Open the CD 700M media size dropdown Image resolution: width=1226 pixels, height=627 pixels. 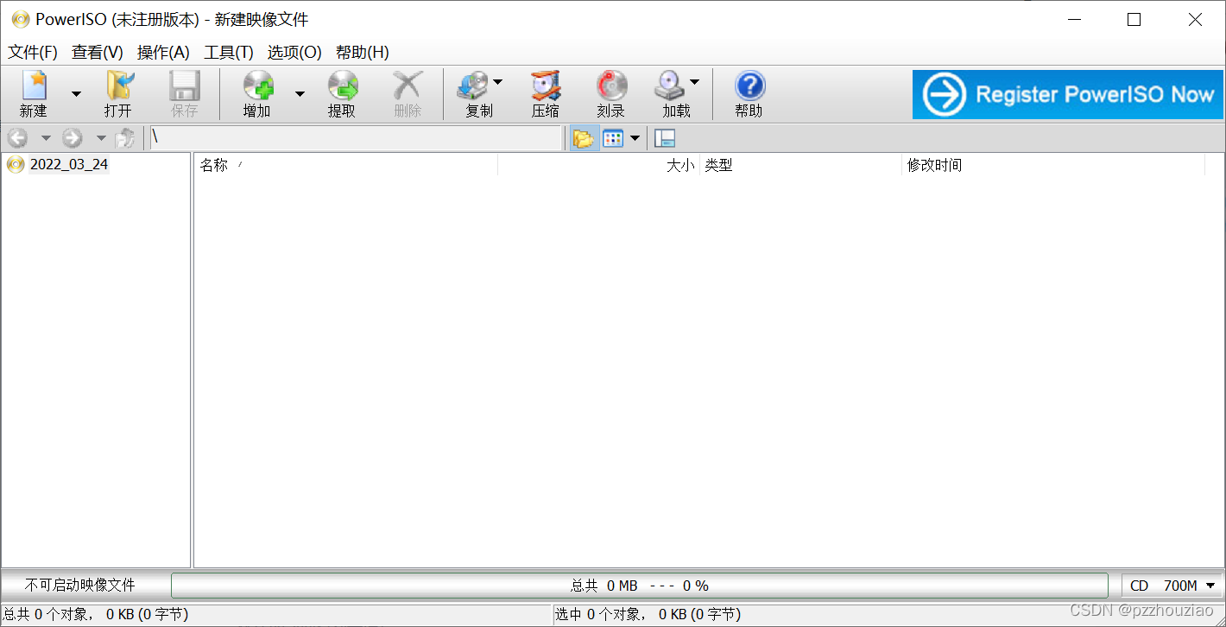(x=1172, y=586)
